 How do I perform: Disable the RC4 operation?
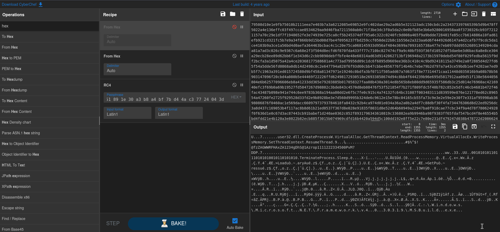(234, 85)
